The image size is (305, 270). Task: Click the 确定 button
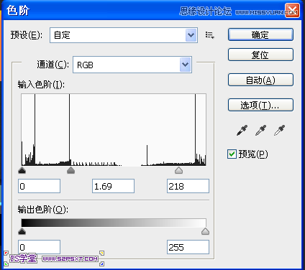(x=260, y=34)
